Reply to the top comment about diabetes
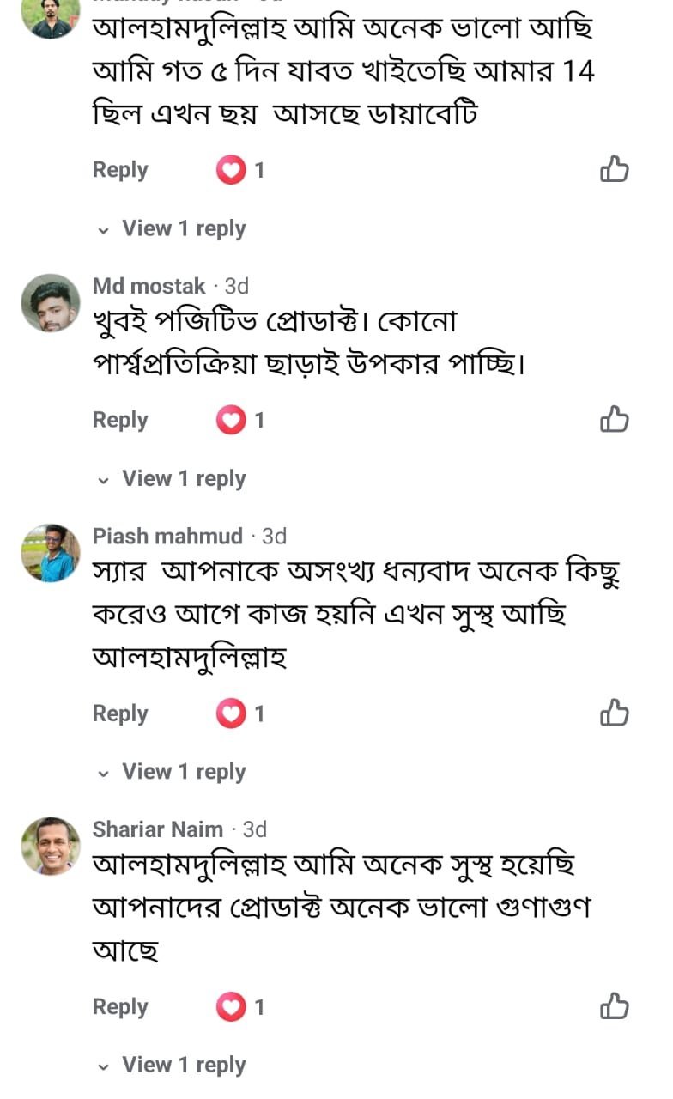This screenshot has height=1099, width=673. click(x=120, y=170)
